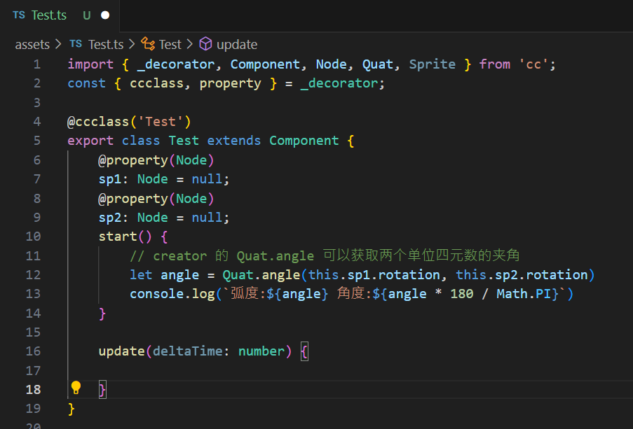Image resolution: width=633 pixels, height=429 pixels.
Task: Click the TS icon in the breadcrumb
Action: pyautogui.click(x=76, y=44)
